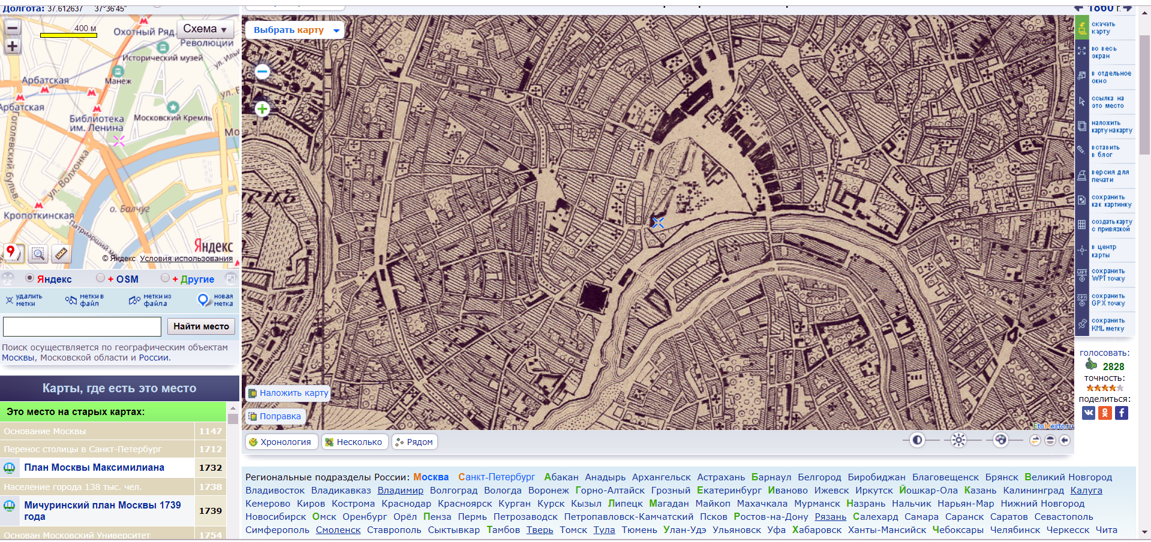
Task: Open the 'Выбрать карту' dropdown
Action: pyautogui.click(x=294, y=30)
